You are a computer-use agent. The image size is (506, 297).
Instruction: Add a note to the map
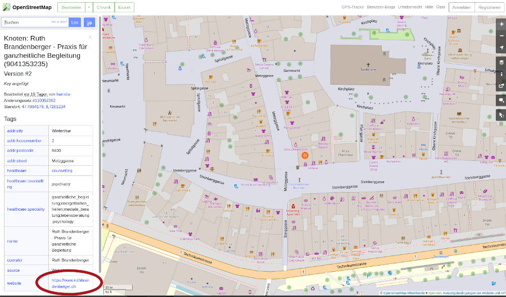(x=501, y=100)
